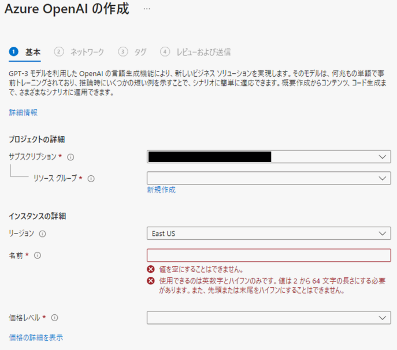
Task: Click the プロジェクトの詳細 heading
Action: [x=37, y=140]
